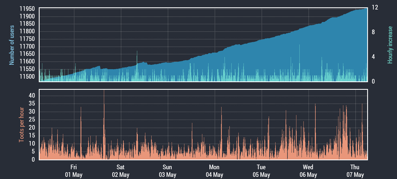
Task: Click the 11850 tick on users axis
Action: pos(27,24)
